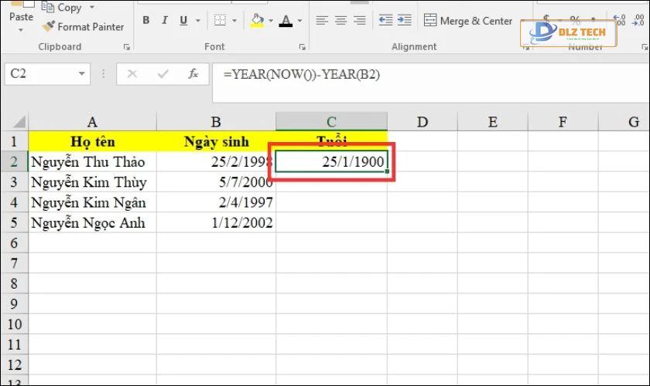The height and width of the screenshot is (386, 650).
Task: Select column E header
Action: [492, 122]
